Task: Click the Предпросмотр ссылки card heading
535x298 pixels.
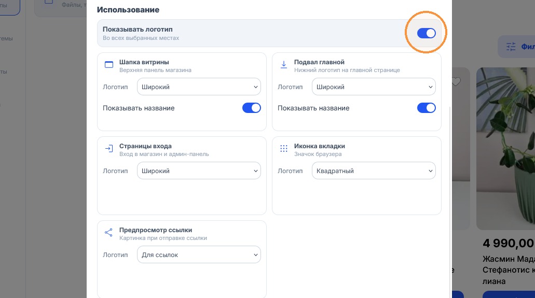Action: [156, 230]
